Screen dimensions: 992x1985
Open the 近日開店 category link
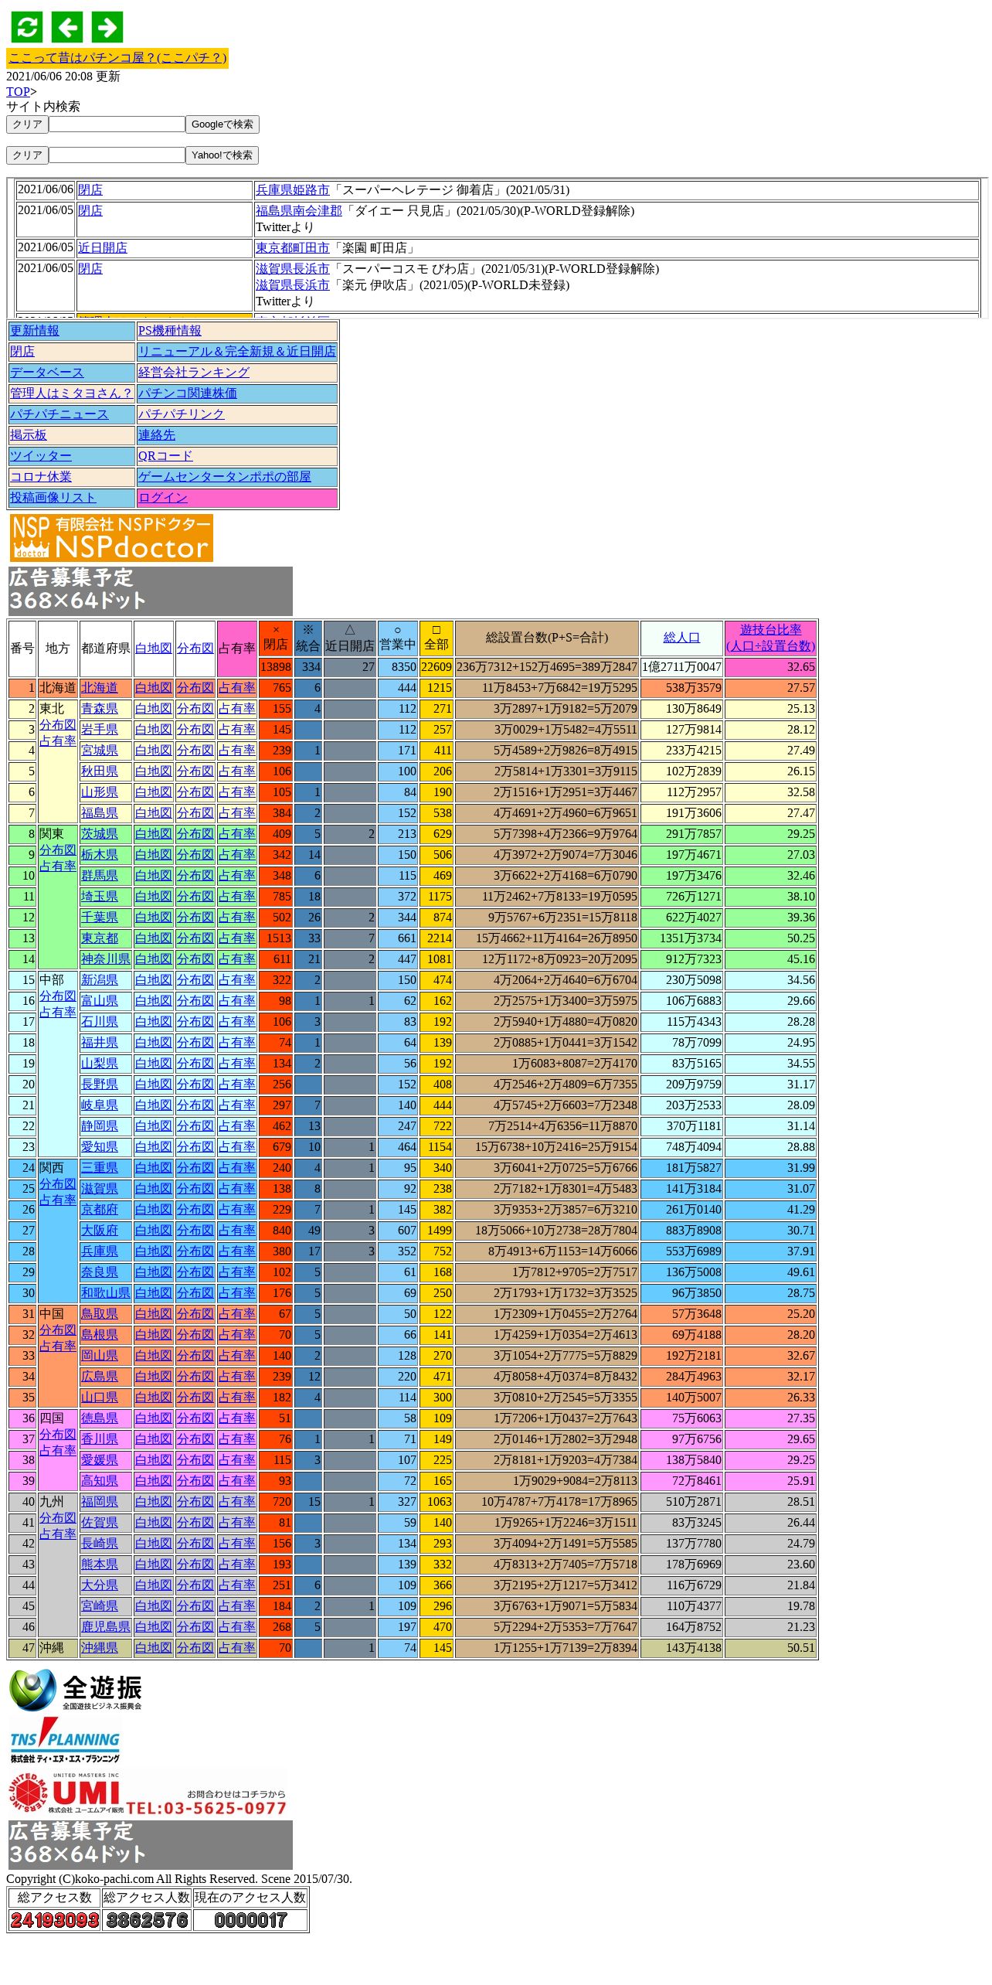tap(103, 248)
